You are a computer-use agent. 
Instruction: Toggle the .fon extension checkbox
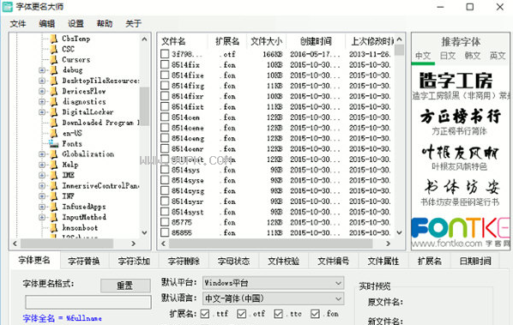pyautogui.click(x=315, y=314)
